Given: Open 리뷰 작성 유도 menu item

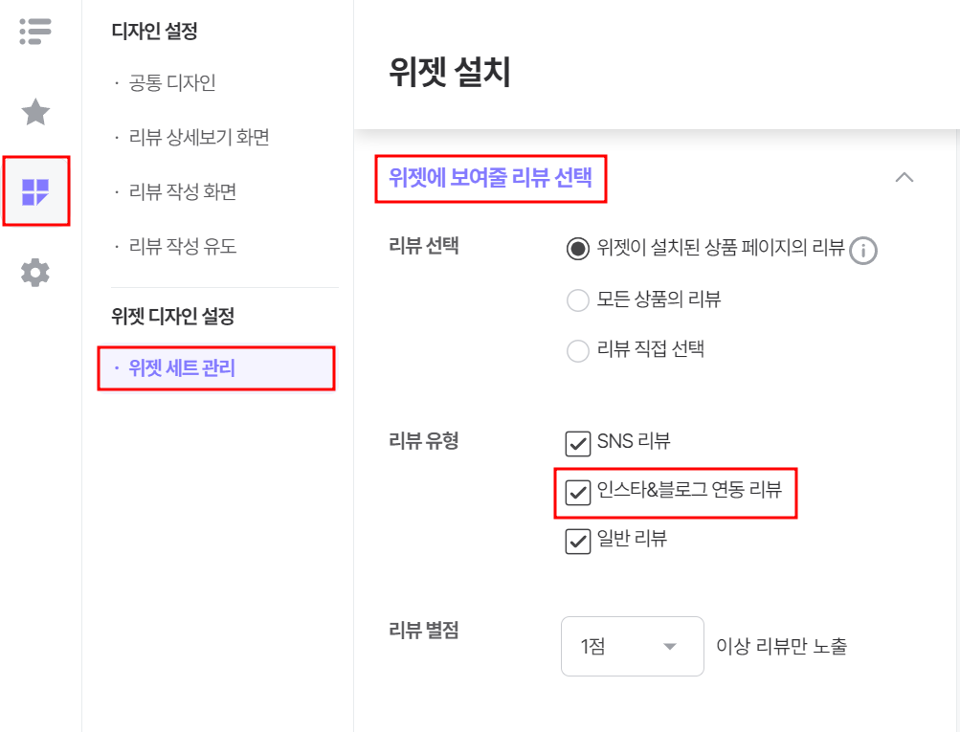Looking at the screenshot, I should [183, 246].
